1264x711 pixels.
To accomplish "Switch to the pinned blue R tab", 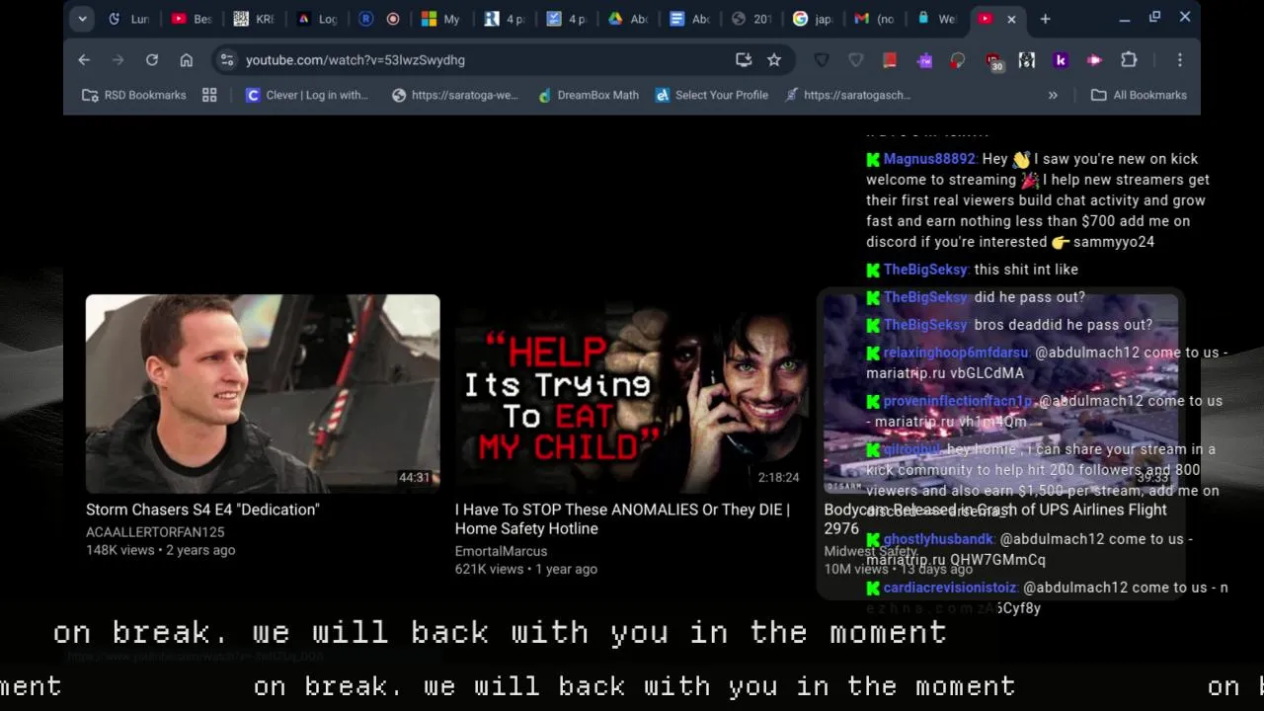I will click(x=366, y=19).
